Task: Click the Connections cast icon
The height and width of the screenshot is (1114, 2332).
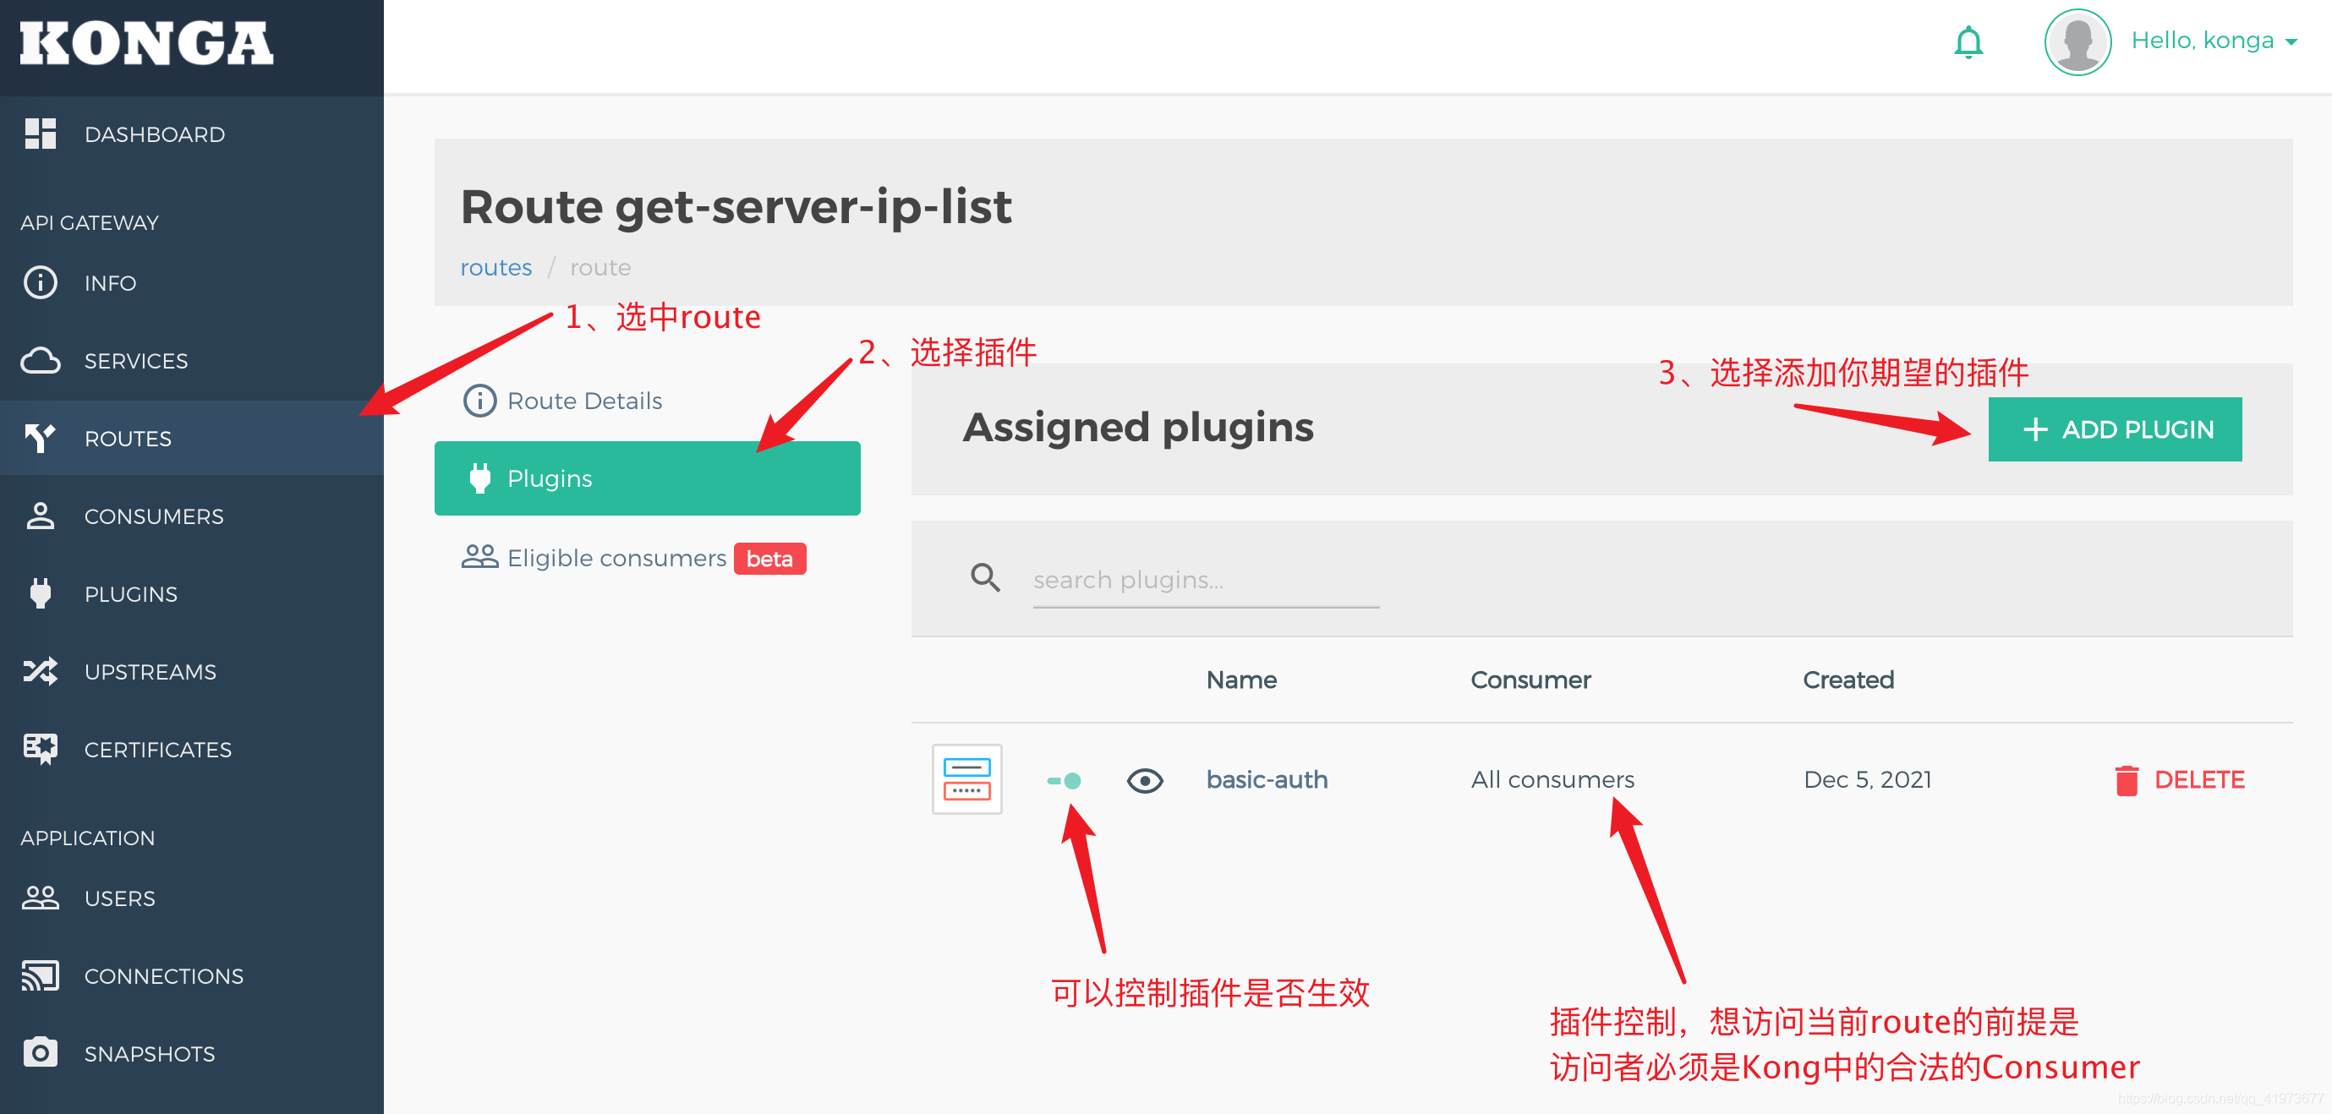Action: (x=40, y=975)
